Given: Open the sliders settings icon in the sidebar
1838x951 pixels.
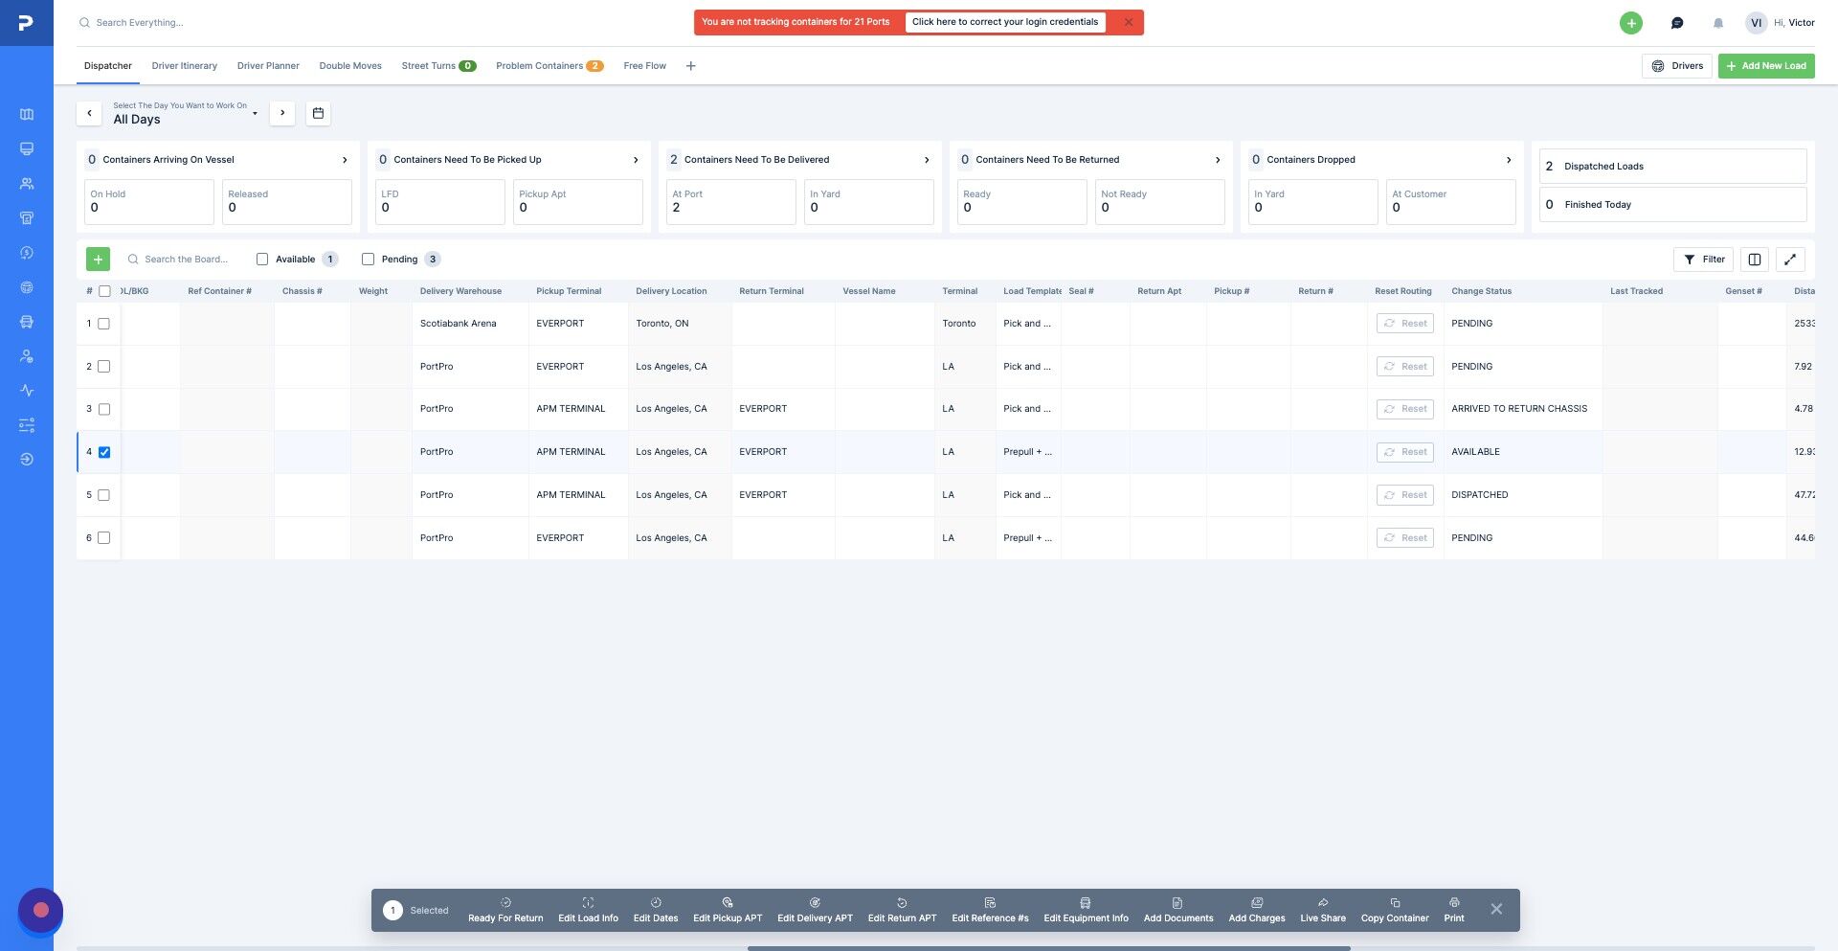Looking at the screenshot, I should (27, 425).
